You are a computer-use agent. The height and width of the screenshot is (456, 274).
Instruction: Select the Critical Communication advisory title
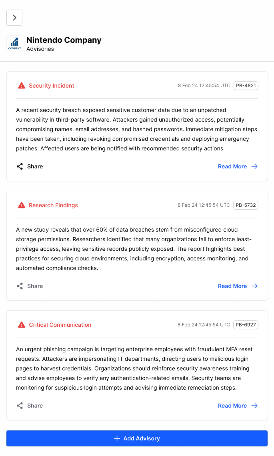60,325
